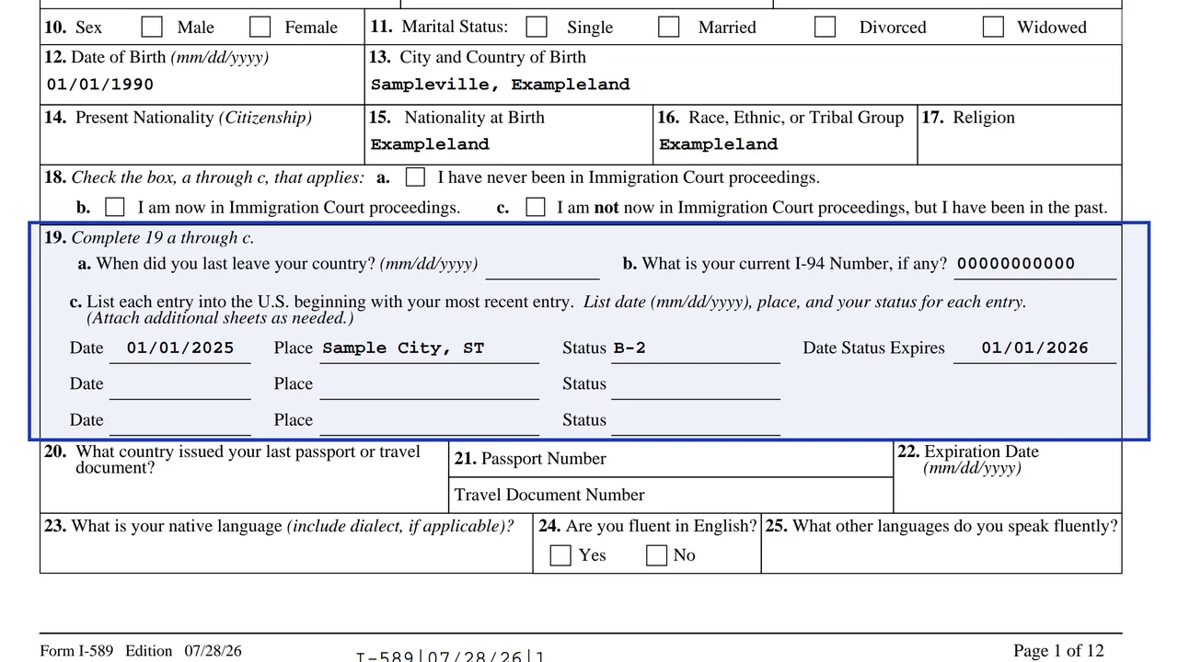
Task: Click the passport Expiration Date field
Action: 1008,495
